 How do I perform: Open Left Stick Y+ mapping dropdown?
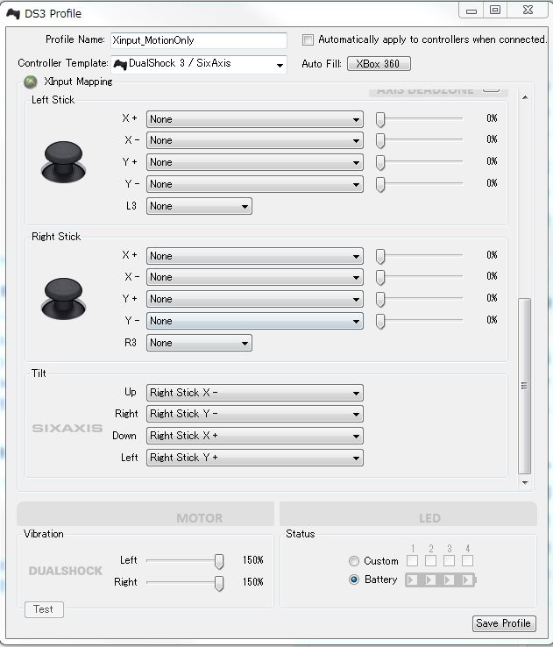(x=255, y=162)
